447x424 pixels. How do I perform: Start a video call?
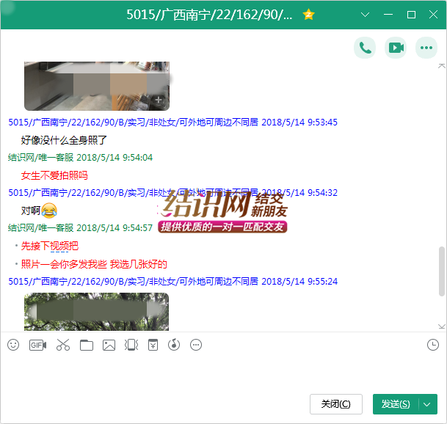(x=396, y=48)
